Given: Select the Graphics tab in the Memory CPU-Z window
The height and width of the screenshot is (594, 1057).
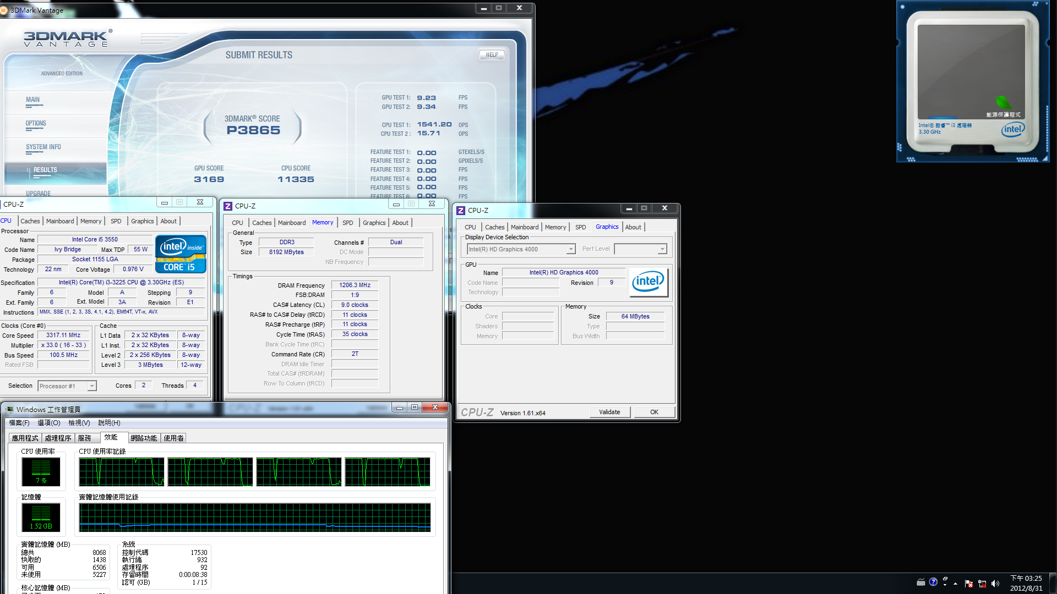Looking at the screenshot, I should (x=374, y=223).
